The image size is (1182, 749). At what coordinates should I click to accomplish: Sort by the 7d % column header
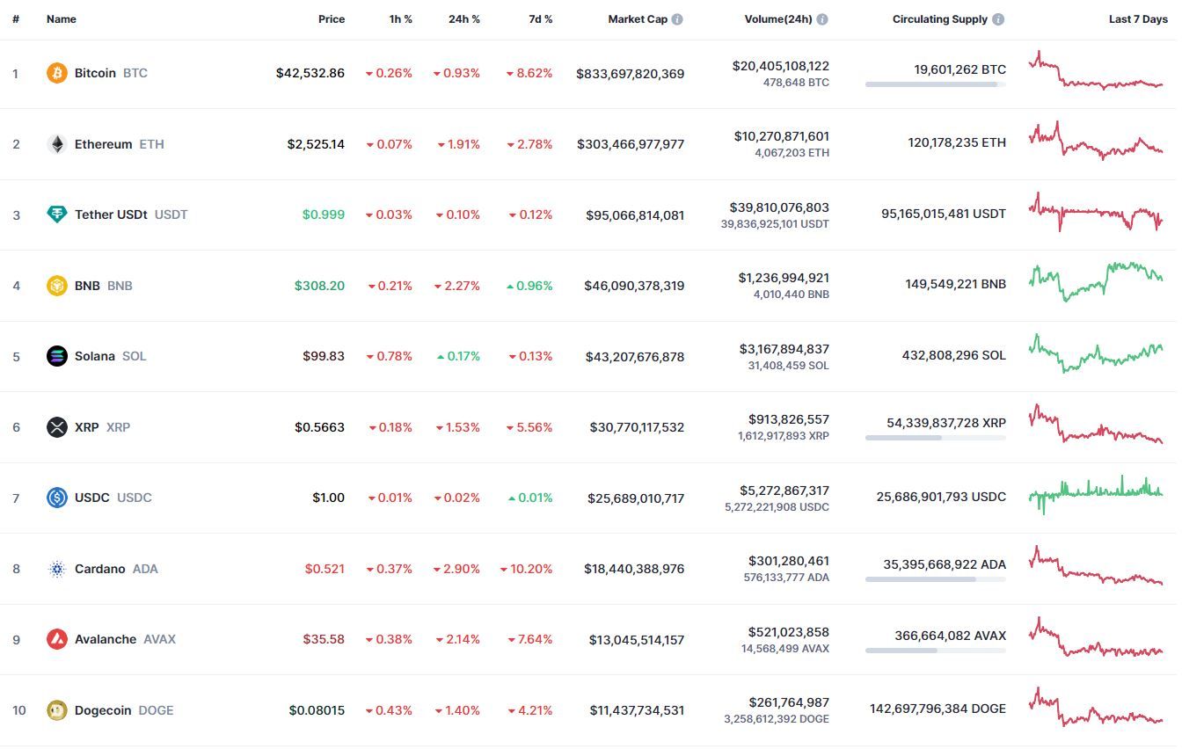[541, 19]
